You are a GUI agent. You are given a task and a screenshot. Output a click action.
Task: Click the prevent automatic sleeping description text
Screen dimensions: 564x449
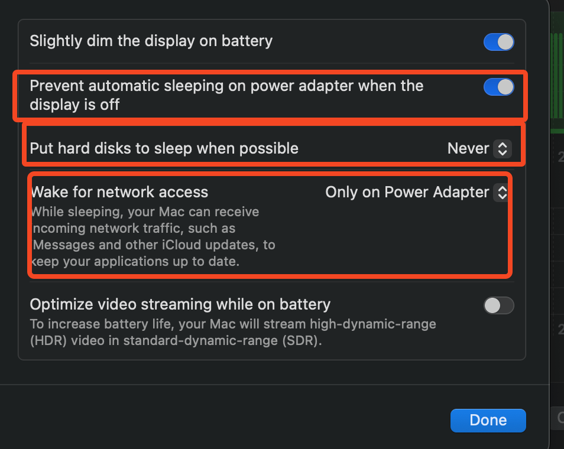click(226, 95)
